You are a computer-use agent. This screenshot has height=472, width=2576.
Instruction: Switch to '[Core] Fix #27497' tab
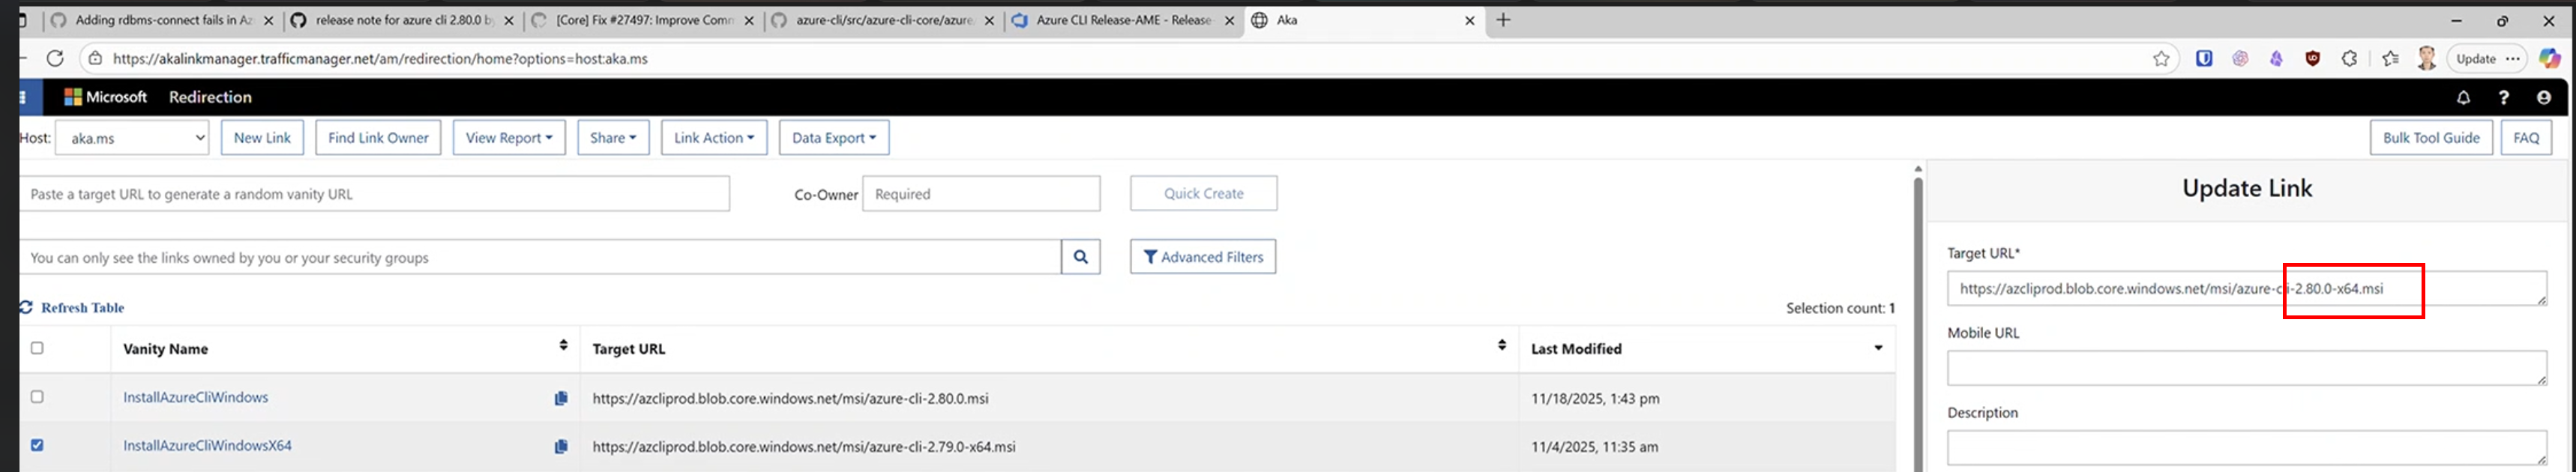(644, 20)
